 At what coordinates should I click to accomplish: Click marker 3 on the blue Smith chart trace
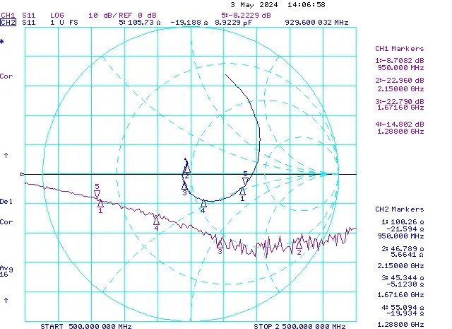tap(184, 185)
